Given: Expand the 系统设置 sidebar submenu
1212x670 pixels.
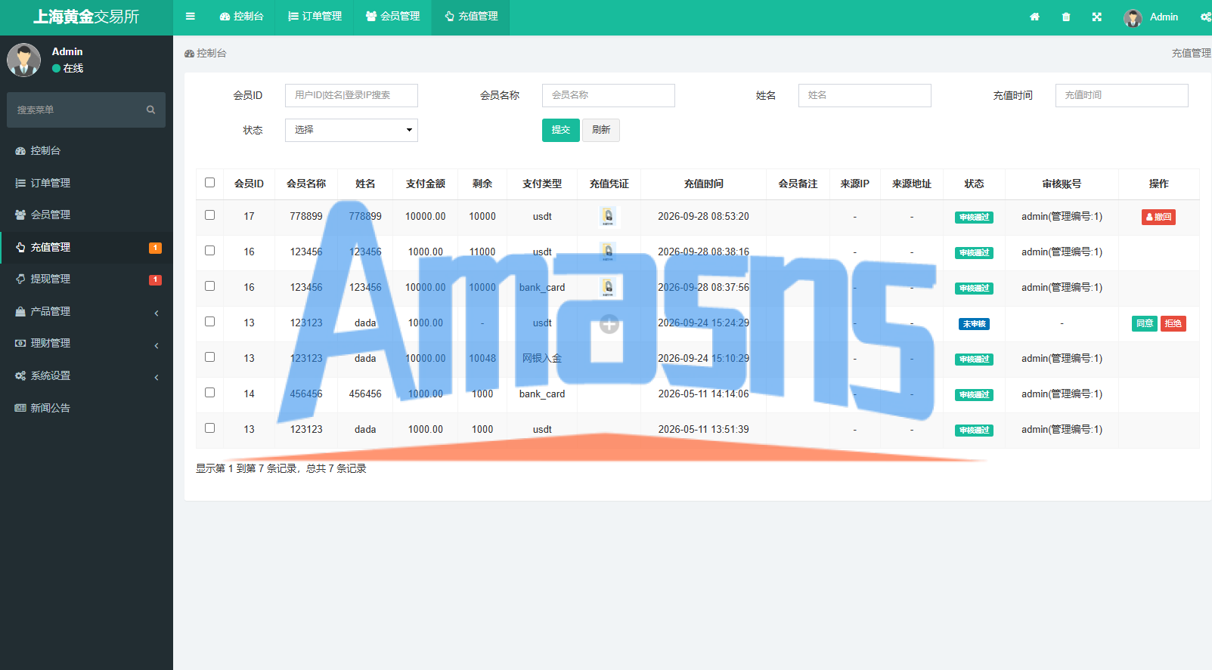Looking at the screenshot, I should point(86,375).
